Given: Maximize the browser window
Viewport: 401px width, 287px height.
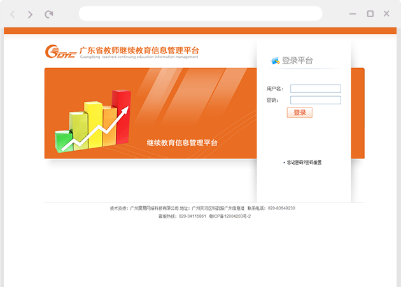Looking at the screenshot, I should [370, 14].
